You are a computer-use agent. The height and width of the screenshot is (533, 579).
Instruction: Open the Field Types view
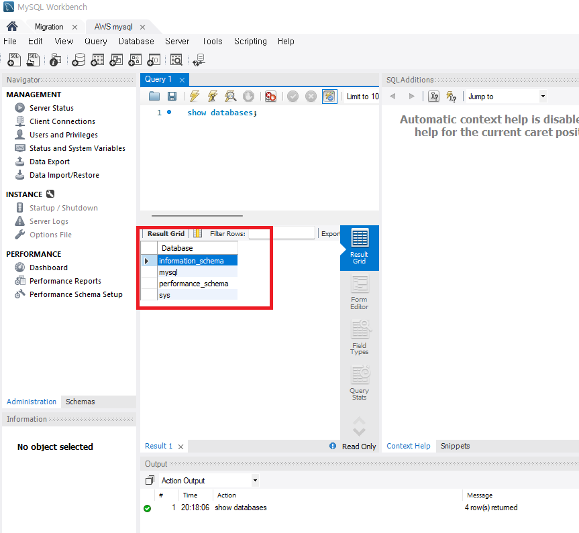click(360, 337)
